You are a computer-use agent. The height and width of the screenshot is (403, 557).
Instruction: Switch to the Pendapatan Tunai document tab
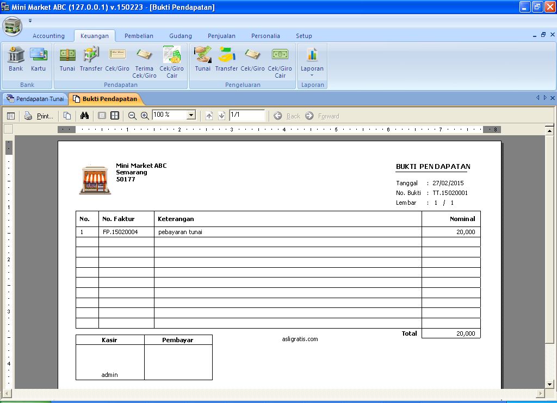(x=35, y=99)
